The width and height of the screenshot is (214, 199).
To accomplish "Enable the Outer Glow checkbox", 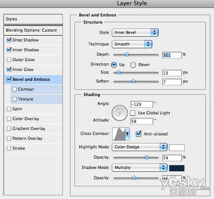I will 9,60.
